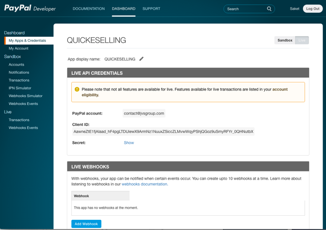This screenshot has width=326, height=230.
Task: Open the Dashboard tab
Action: pos(123,9)
